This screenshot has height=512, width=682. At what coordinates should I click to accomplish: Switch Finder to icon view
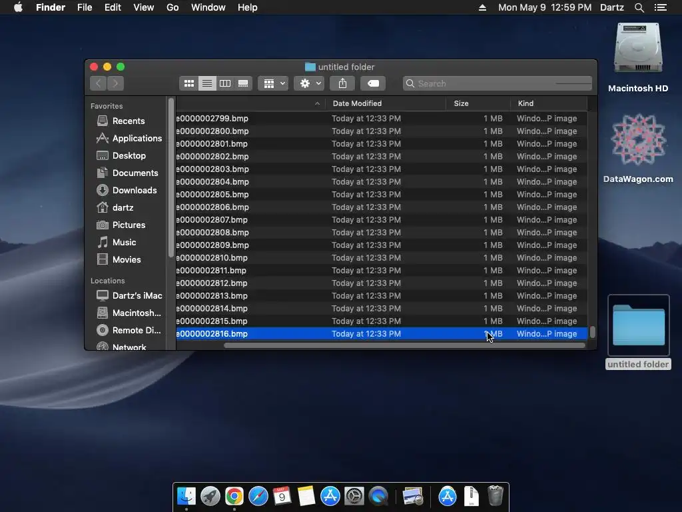tap(188, 83)
